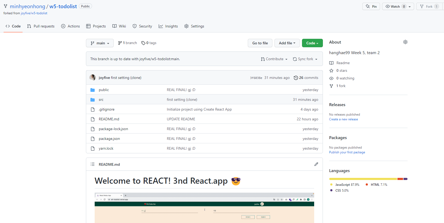Expand the Sync fork dropdown
This screenshot has width=444, height=223.
point(305,59)
